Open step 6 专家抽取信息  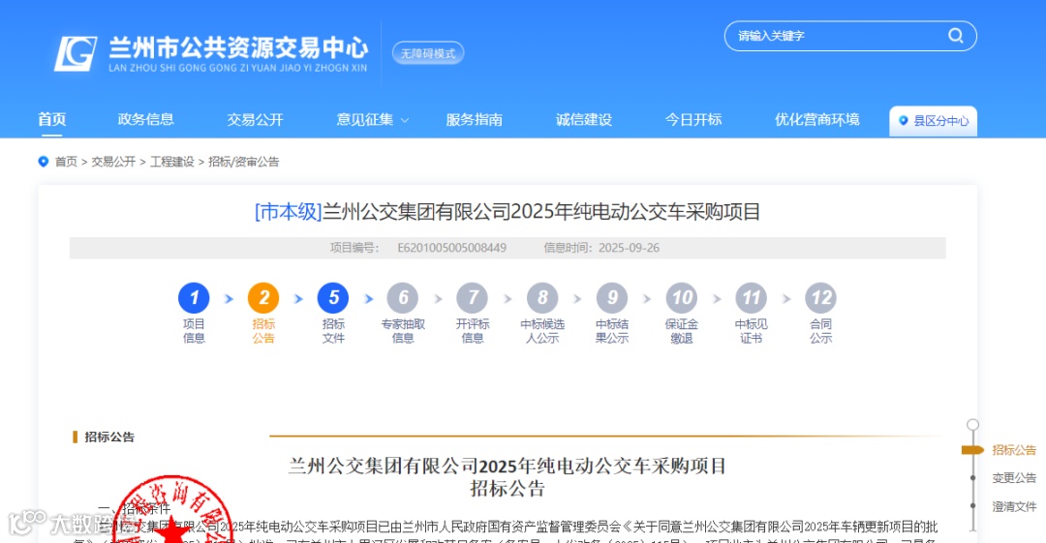click(x=403, y=313)
